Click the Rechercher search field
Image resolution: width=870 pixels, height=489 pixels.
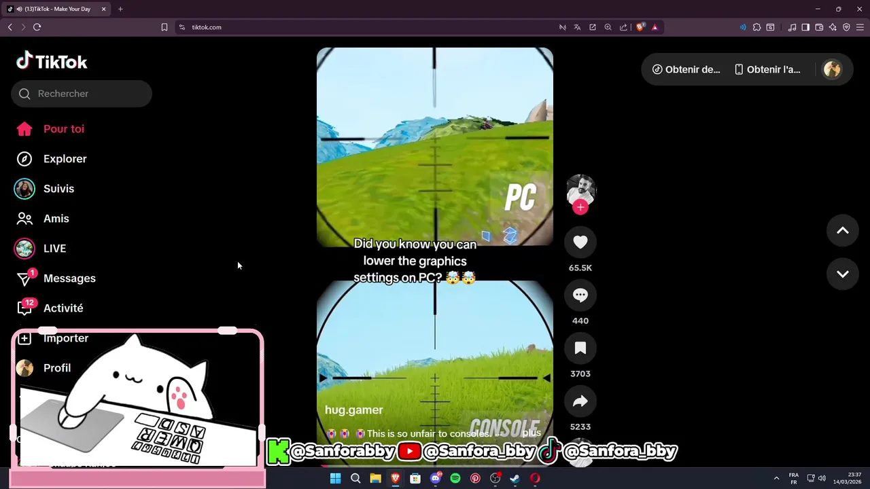[82, 94]
